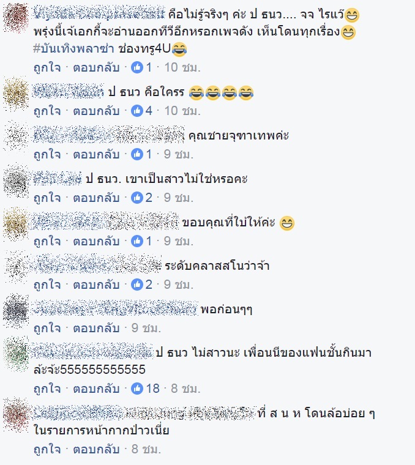Click like icon under ขอบคุณที่ใบ้ให้ค่ะ comment
The height and width of the screenshot is (465, 415).
pyautogui.click(x=137, y=241)
